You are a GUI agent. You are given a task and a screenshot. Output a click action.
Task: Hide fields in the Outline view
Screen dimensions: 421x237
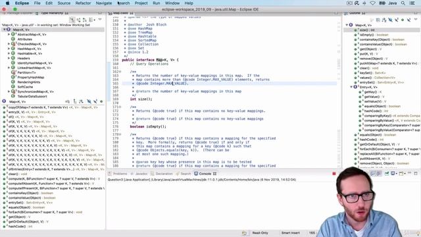(x=390, y=20)
